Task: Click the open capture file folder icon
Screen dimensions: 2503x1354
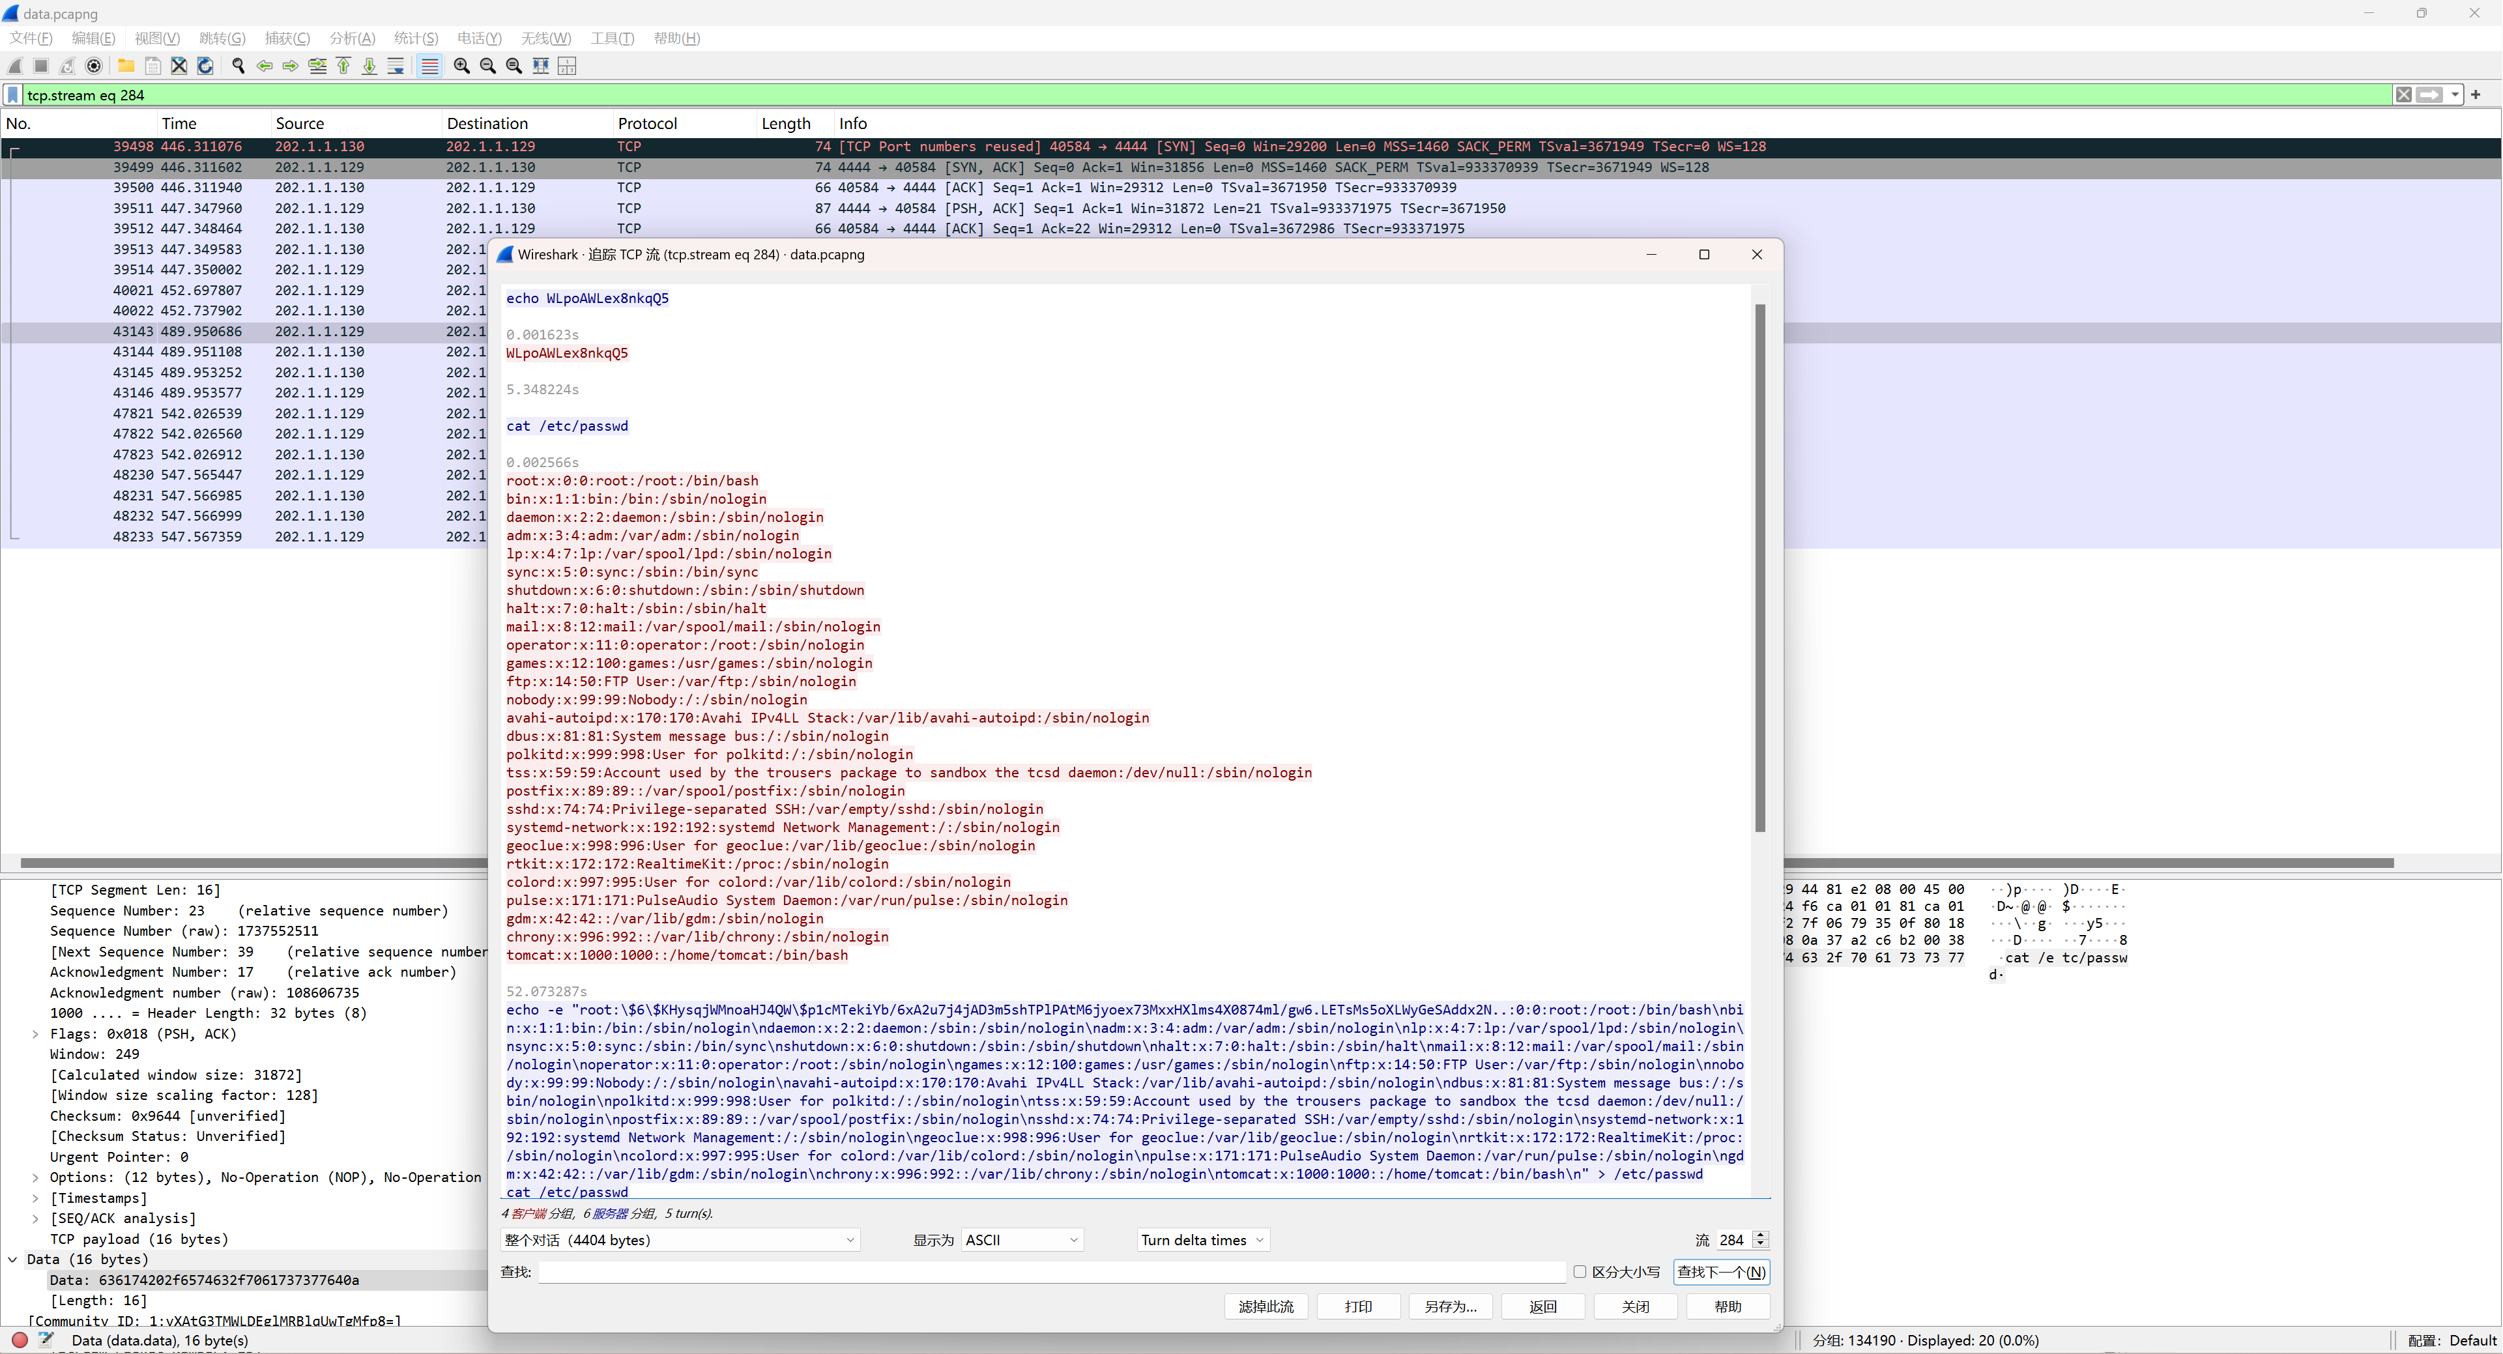Action: 126,66
